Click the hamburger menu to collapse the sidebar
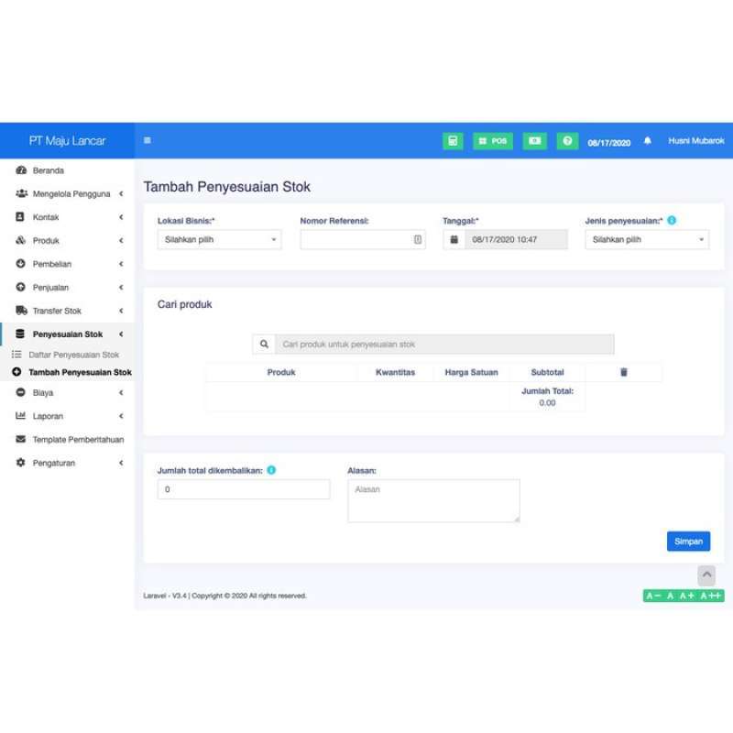 point(148,140)
